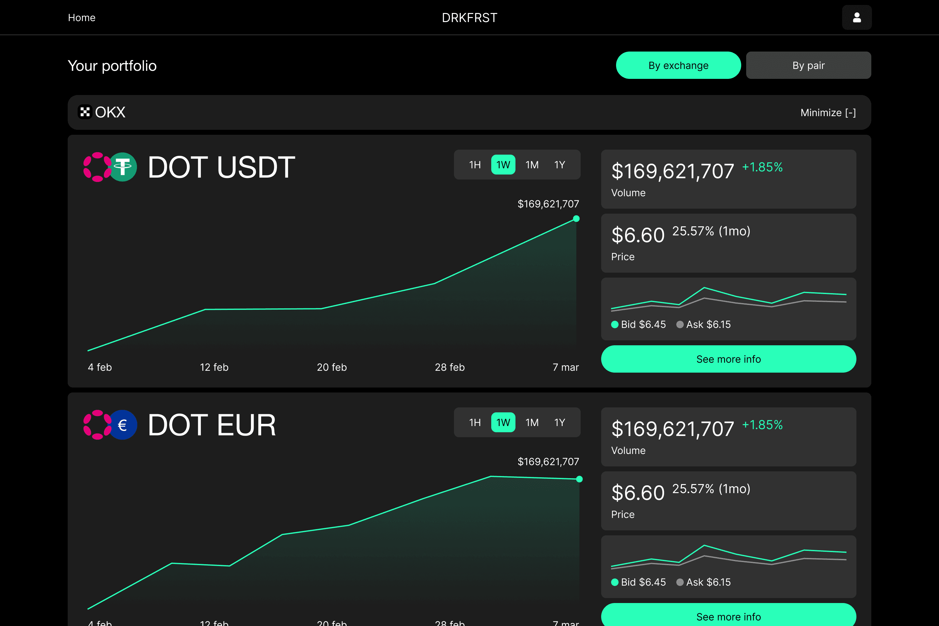Click the 7 mar axis label on DOT USDT chart
The height and width of the screenshot is (626, 939).
(566, 367)
